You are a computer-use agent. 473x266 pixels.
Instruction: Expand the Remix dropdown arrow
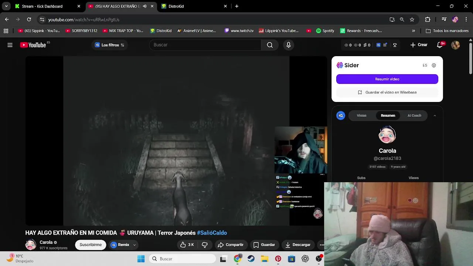pos(135,245)
